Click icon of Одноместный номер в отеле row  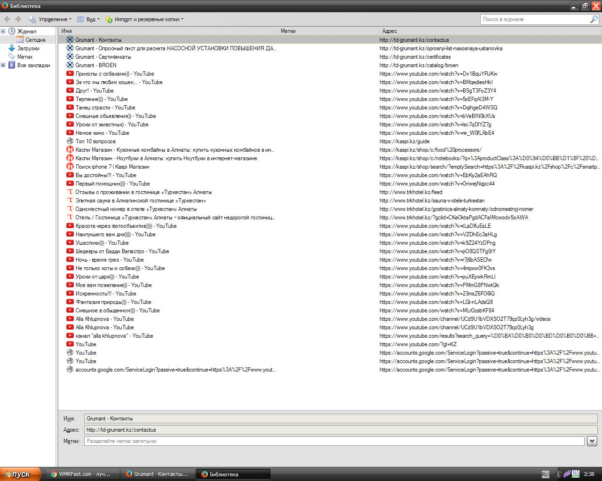[x=70, y=209]
